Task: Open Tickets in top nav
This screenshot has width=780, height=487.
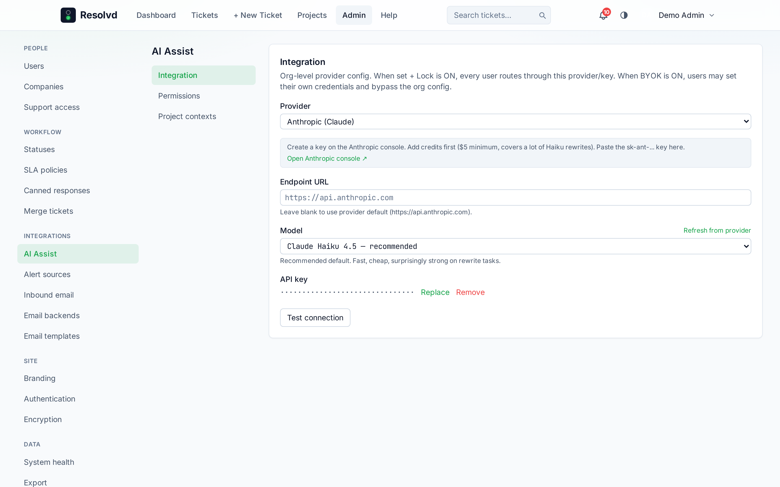Action: click(204, 15)
